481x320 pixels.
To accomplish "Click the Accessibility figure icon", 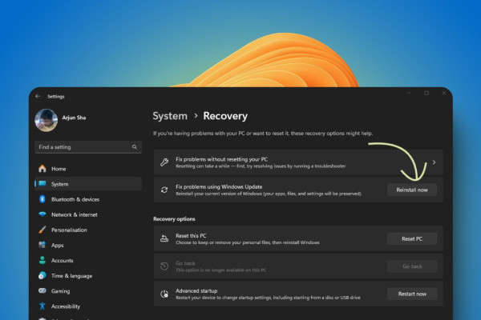I will point(42,306).
